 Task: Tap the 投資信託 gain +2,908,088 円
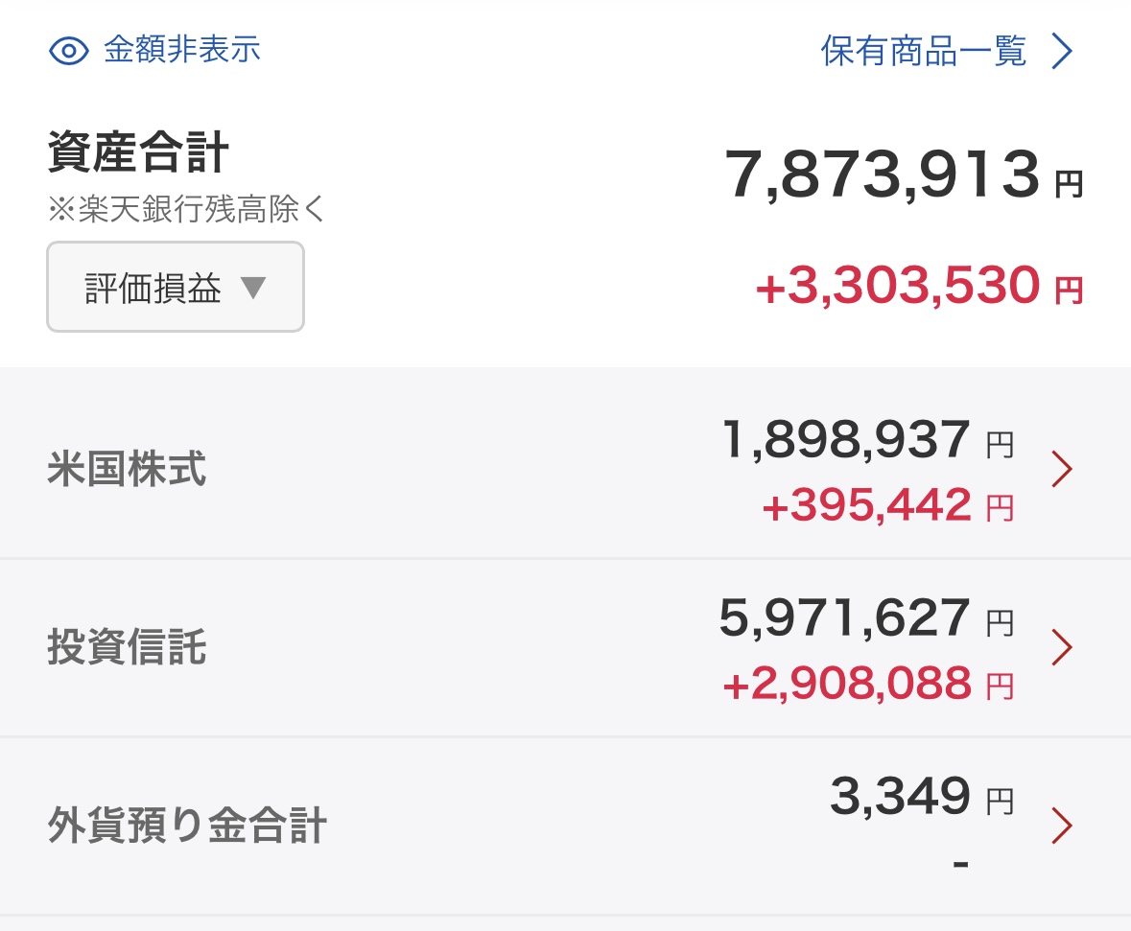click(x=866, y=685)
